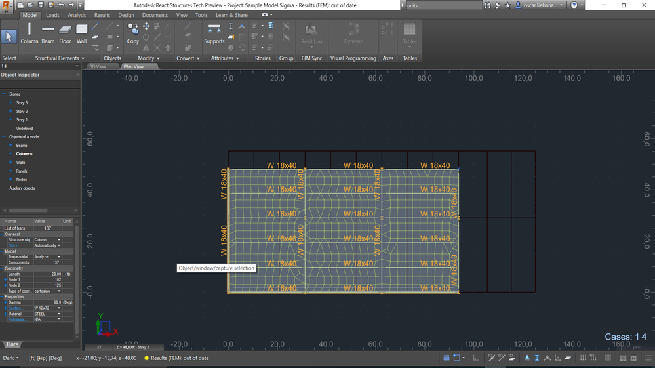Switch to the Analysis tab
655x368 pixels.
77,15
